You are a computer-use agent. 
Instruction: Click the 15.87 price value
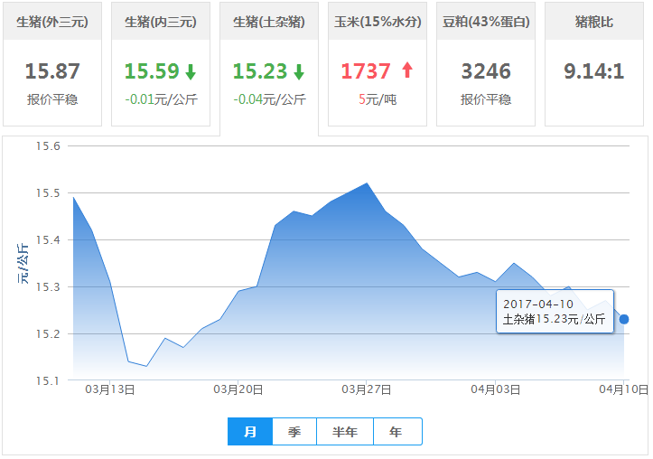click(x=52, y=71)
